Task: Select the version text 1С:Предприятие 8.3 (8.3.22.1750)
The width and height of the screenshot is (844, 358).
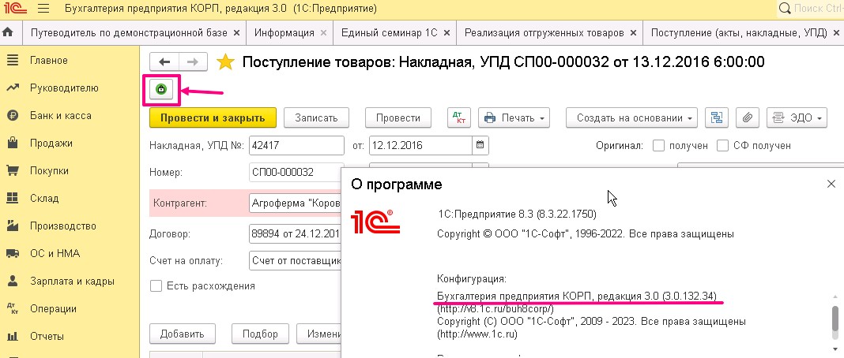Action: coord(518,214)
